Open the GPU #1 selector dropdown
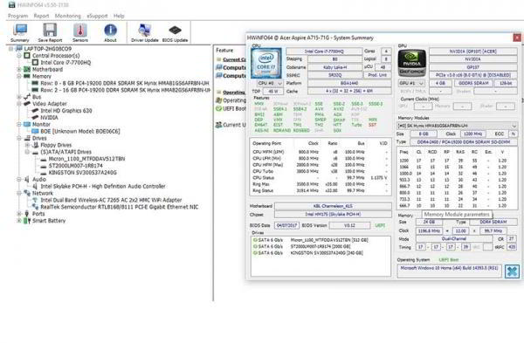The height and width of the screenshot is (343, 524). [411, 83]
